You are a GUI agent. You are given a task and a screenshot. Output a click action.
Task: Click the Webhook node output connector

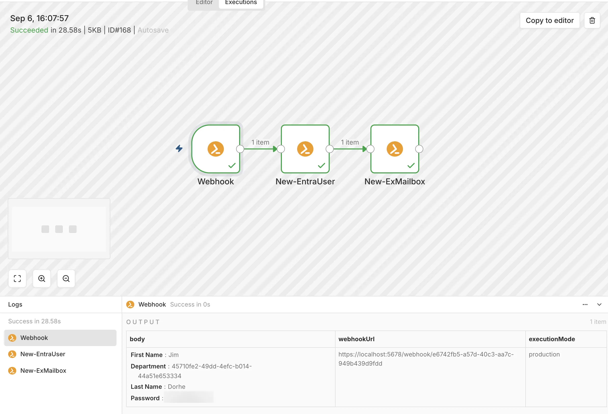coord(240,149)
